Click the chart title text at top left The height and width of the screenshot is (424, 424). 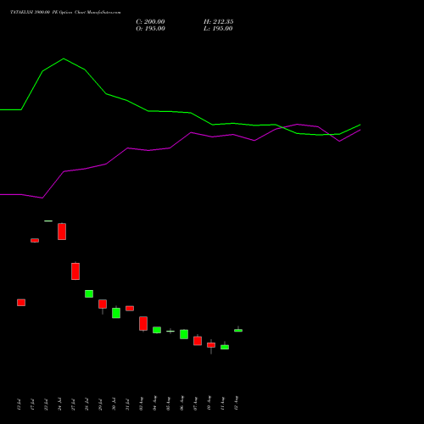coord(65,12)
